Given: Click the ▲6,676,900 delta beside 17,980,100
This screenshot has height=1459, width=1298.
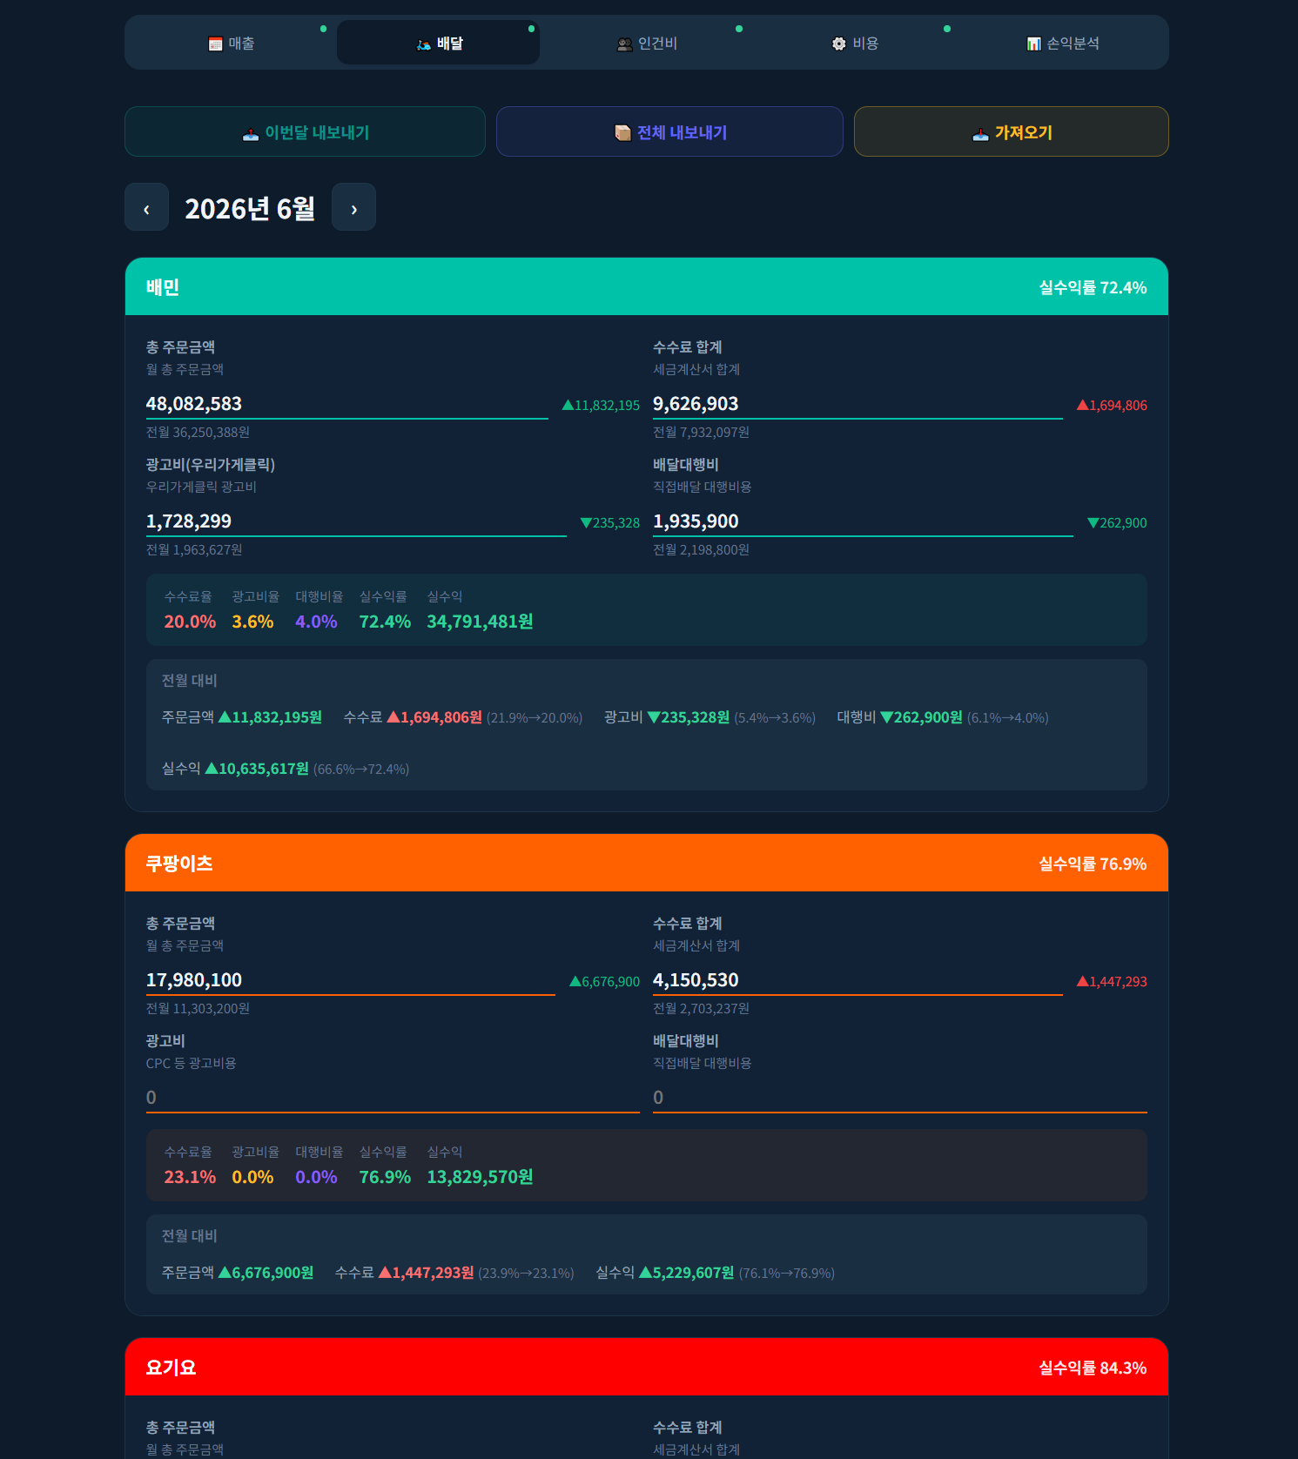Looking at the screenshot, I should coord(604,981).
